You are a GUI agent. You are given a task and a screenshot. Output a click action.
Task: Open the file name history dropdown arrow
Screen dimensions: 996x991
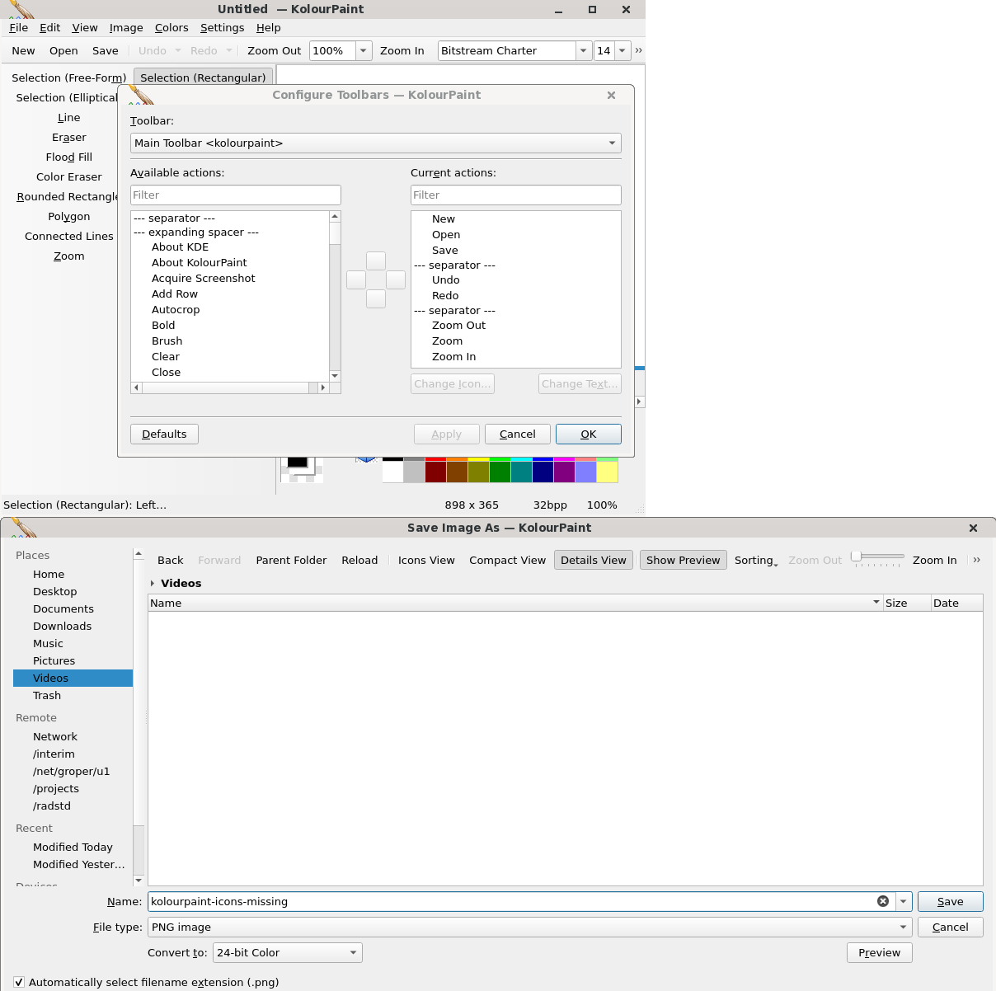904,901
